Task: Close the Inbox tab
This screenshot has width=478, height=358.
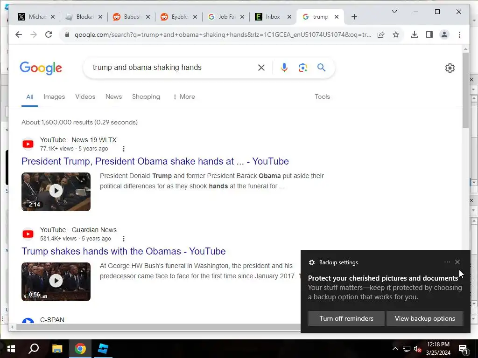Action: [289, 17]
